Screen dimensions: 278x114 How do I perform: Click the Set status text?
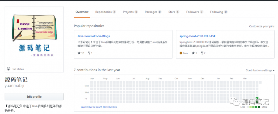point(18,69)
